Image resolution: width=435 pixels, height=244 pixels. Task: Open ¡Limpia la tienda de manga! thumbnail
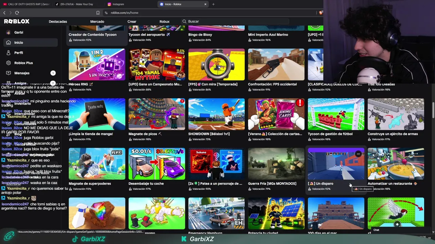[x=97, y=114]
